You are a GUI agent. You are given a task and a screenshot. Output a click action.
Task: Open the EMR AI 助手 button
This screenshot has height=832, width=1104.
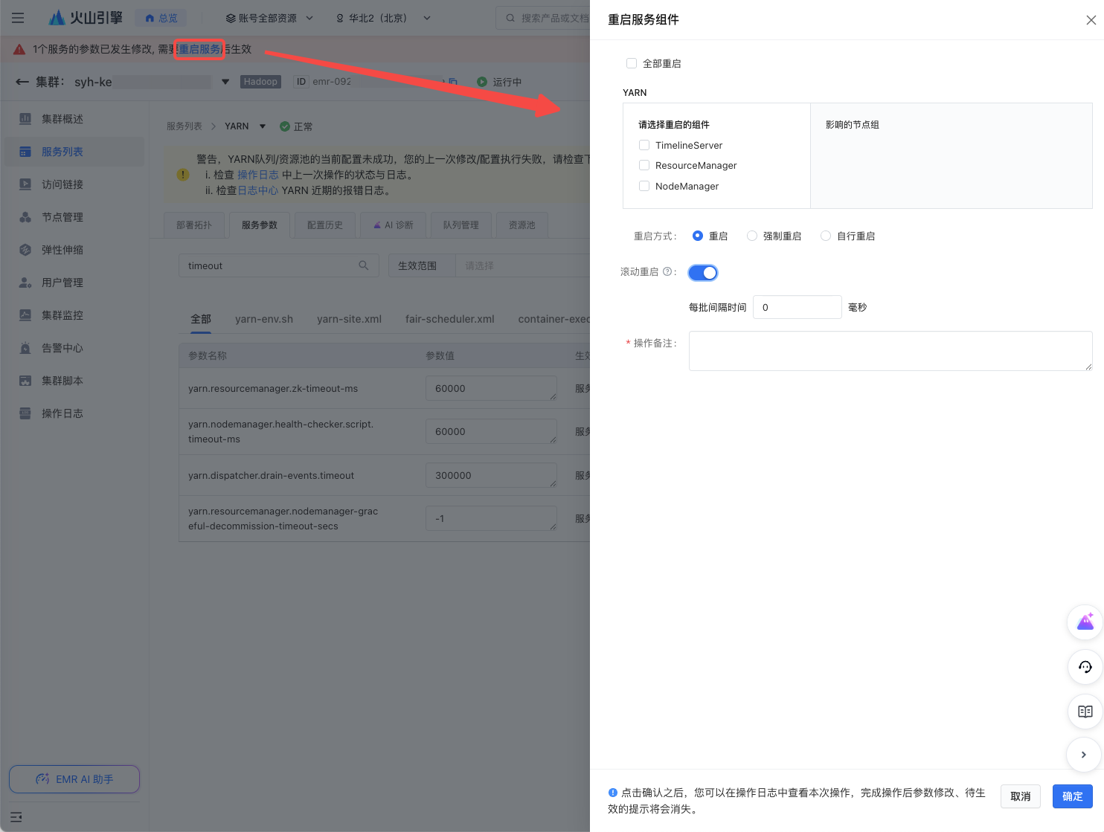point(74,779)
